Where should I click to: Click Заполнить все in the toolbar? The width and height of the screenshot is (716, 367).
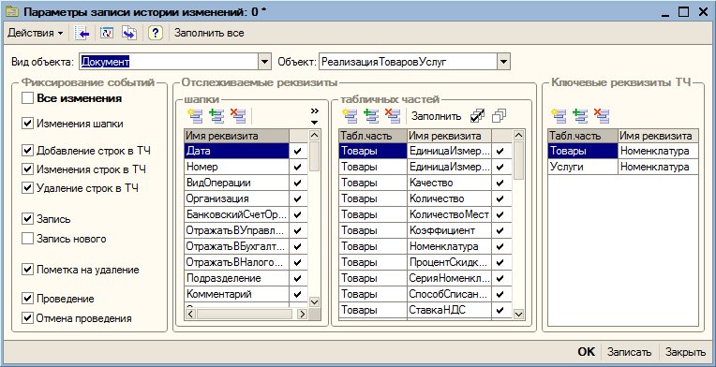pyautogui.click(x=209, y=34)
